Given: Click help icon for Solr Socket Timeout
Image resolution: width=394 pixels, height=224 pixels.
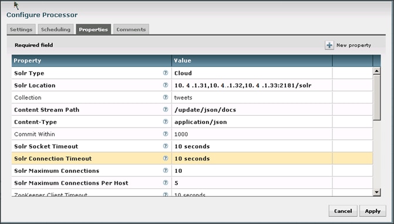Looking at the screenshot, I should [x=166, y=146].
